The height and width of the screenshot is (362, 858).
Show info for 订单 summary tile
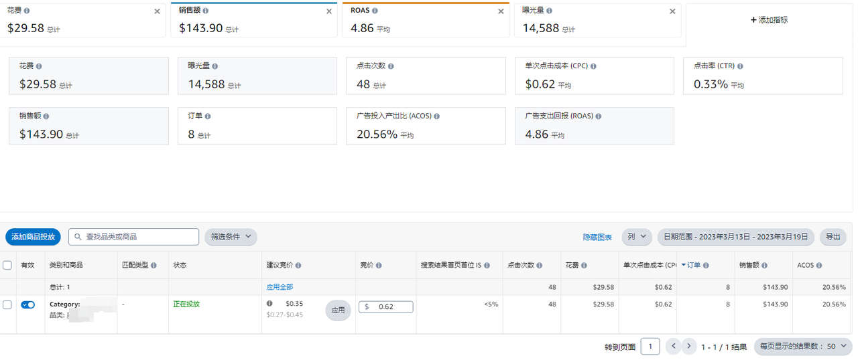208,116
